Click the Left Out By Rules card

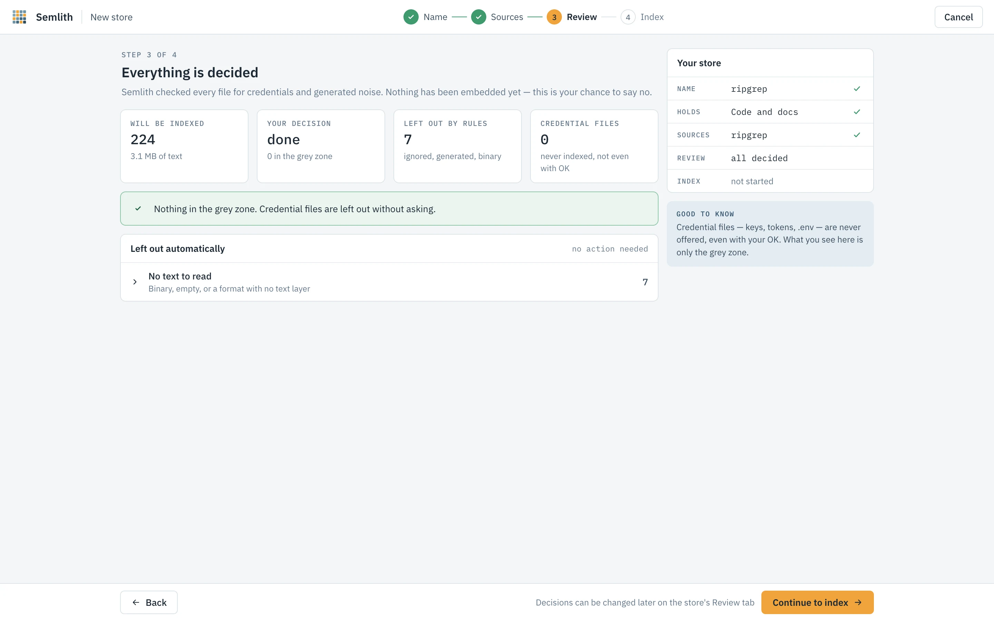458,146
